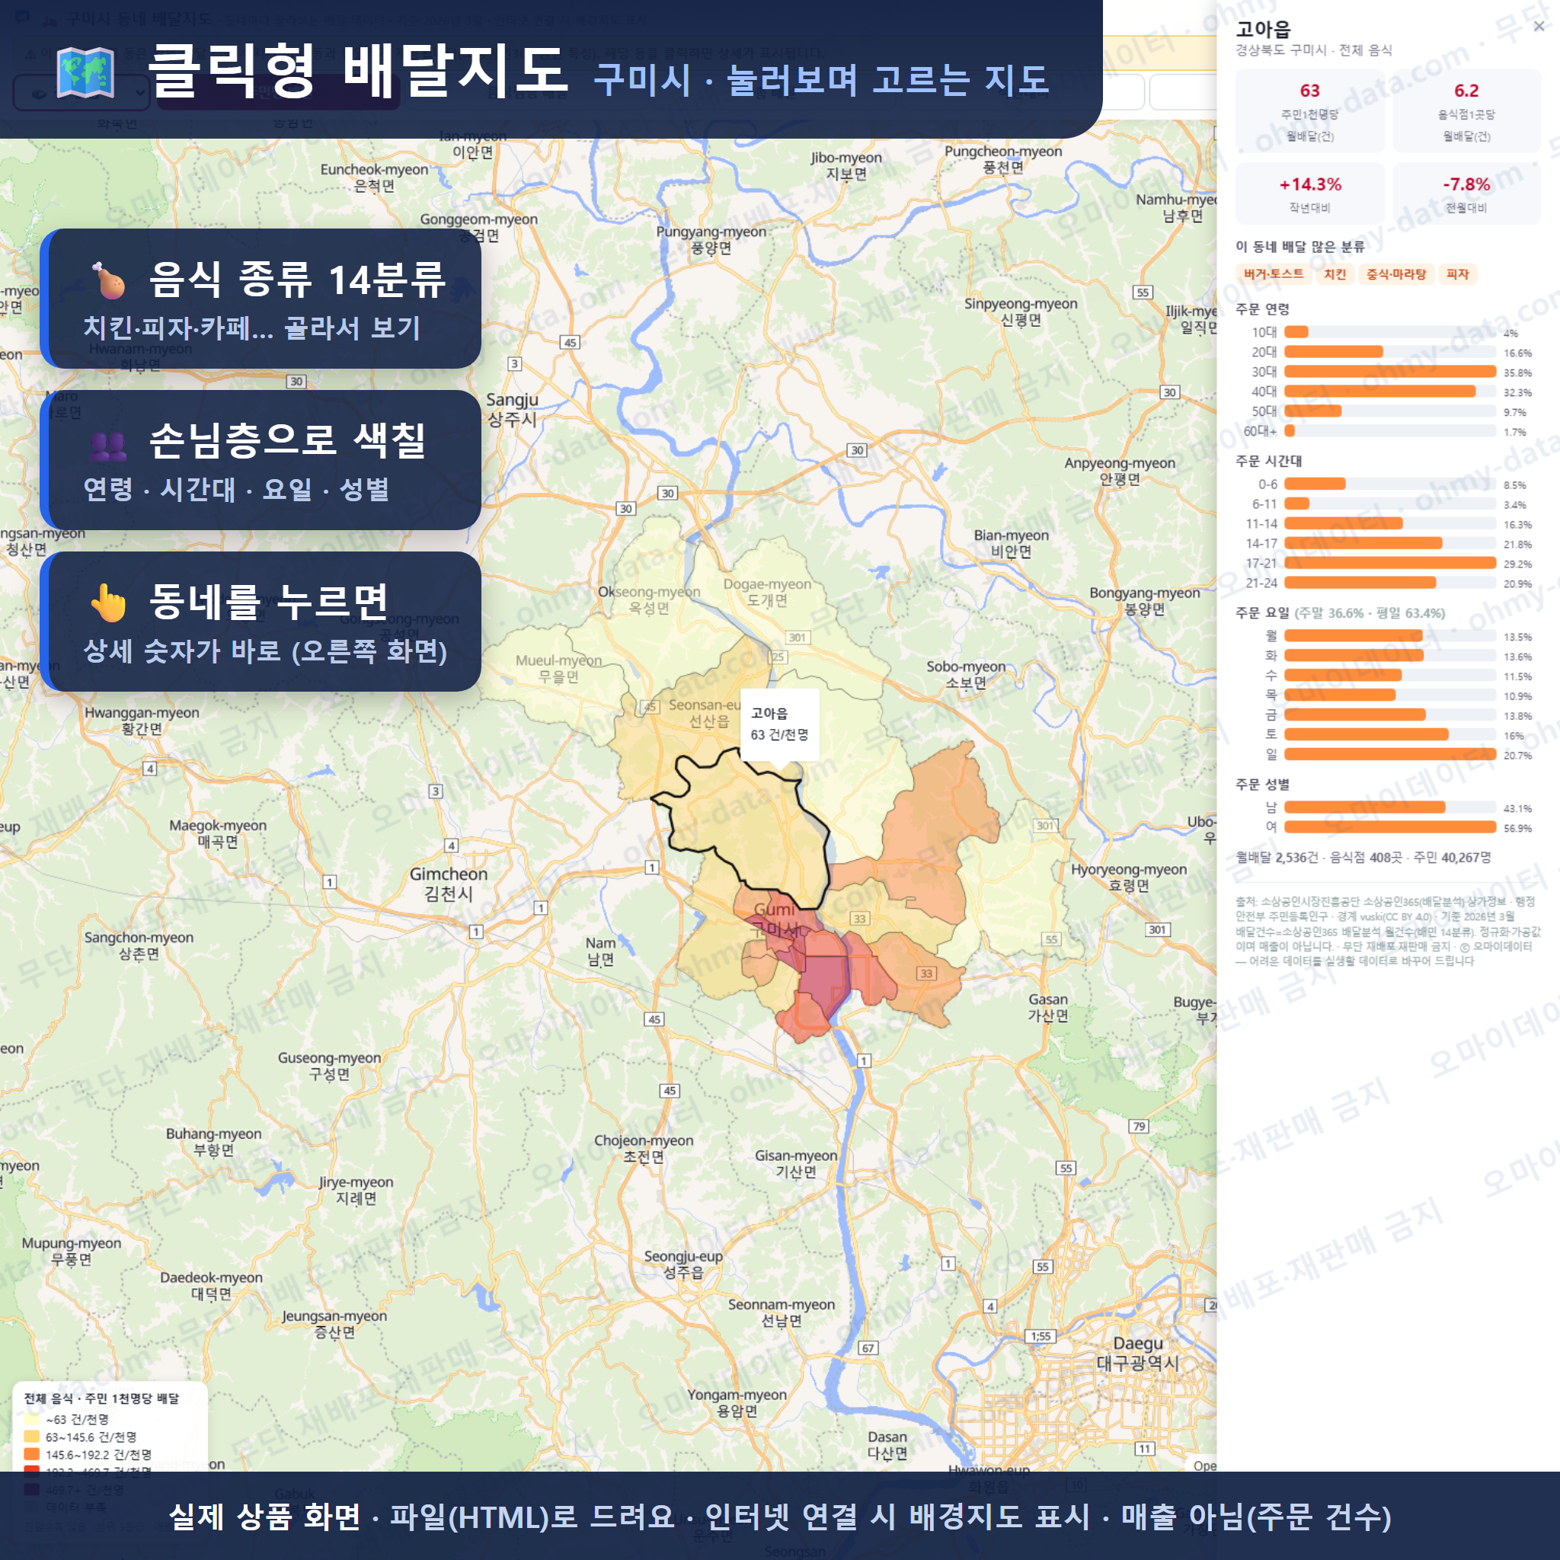Select the Dogae-myeon 도개면 region on map
Screen dimensions: 1560x1560
point(767,592)
